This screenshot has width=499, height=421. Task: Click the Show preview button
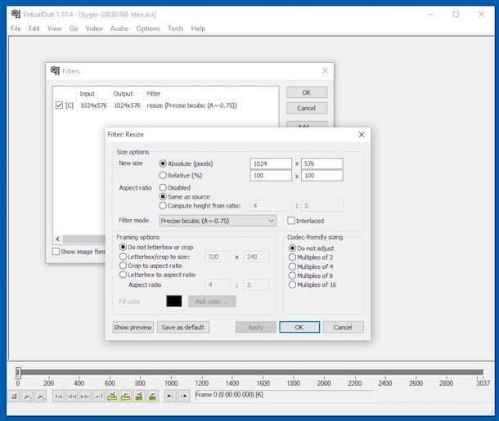tap(133, 327)
